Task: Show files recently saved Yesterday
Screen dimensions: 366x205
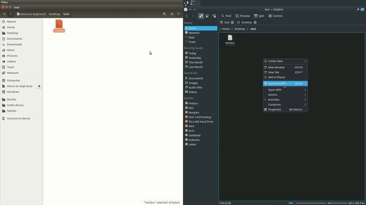Action: click(194, 58)
